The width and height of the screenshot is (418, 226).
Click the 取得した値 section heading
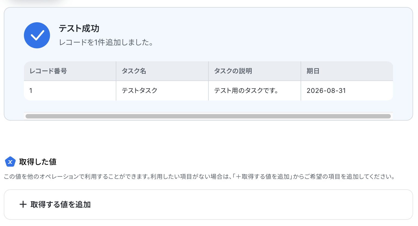(38, 162)
